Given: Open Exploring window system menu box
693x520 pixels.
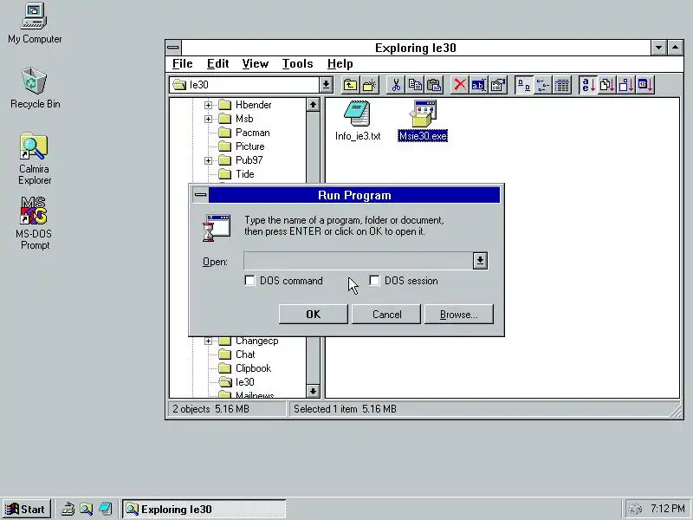Looking at the screenshot, I should (x=173, y=48).
